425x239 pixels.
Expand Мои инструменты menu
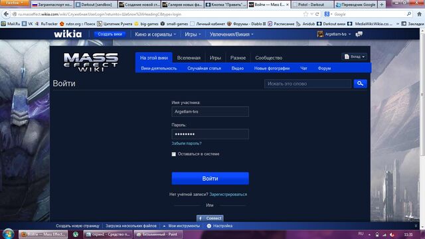[x=181, y=226]
